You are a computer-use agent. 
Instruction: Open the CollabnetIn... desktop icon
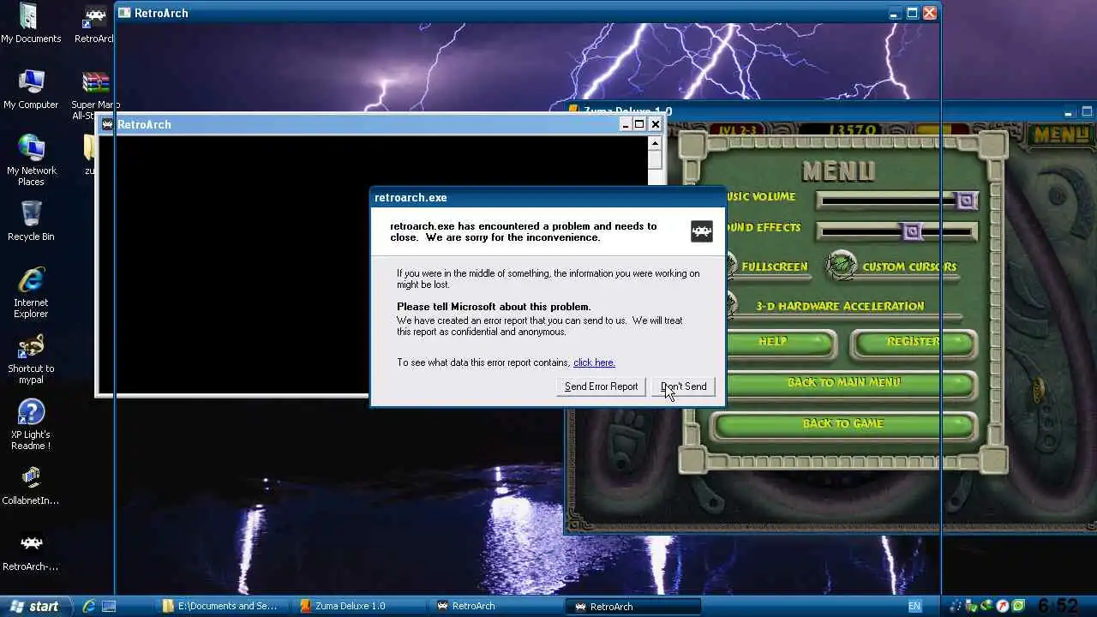[31, 486]
